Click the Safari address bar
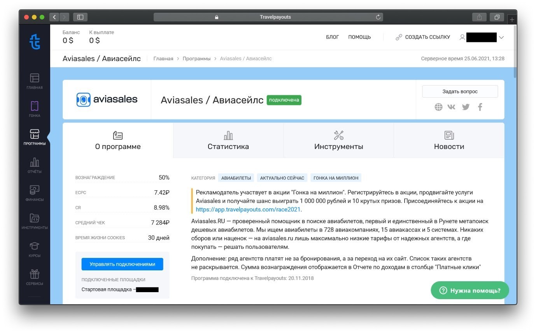This screenshot has width=536, height=333. (x=268, y=17)
